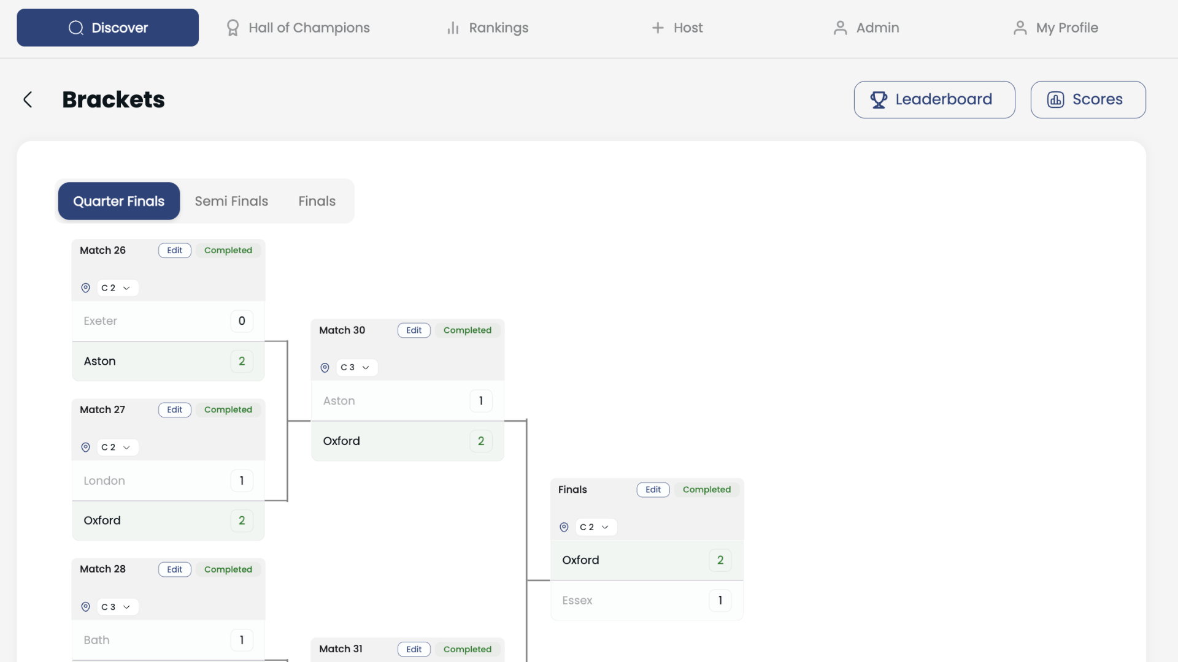Switch to the Finals tab
This screenshot has height=662, width=1178.
coord(317,201)
